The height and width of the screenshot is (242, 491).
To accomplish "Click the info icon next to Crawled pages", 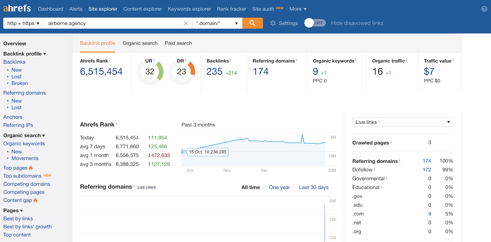I will click(x=391, y=142).
